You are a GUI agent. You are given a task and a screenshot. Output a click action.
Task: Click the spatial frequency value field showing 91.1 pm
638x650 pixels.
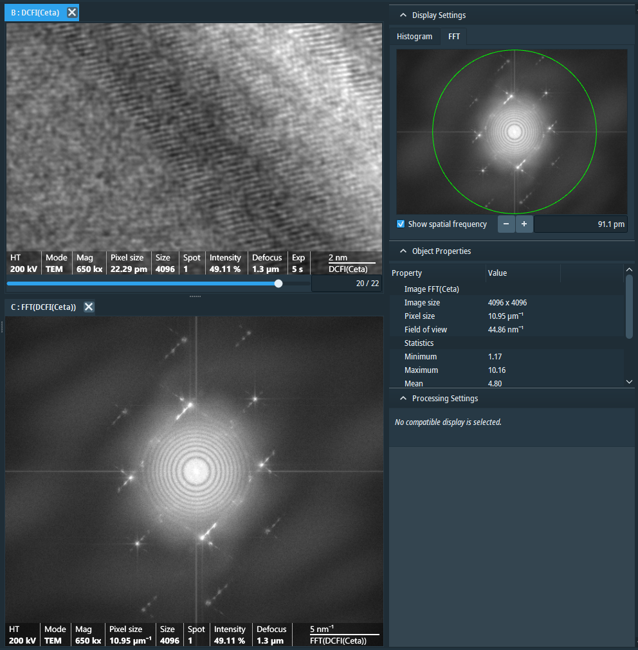pyautogui.click(x=579, y=224)
